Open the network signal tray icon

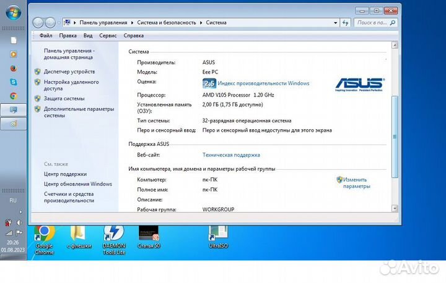(x=8, y=233)
